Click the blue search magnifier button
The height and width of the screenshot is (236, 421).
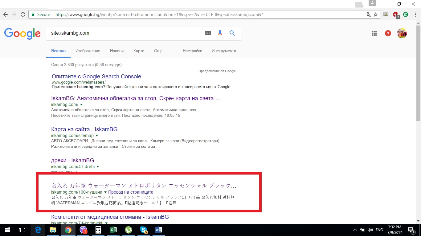pos(232,33)
